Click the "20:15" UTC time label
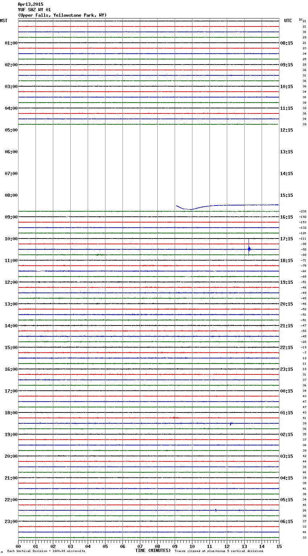Image resolution: width=308 pixels, height=556 pixels. coord(287,304)
